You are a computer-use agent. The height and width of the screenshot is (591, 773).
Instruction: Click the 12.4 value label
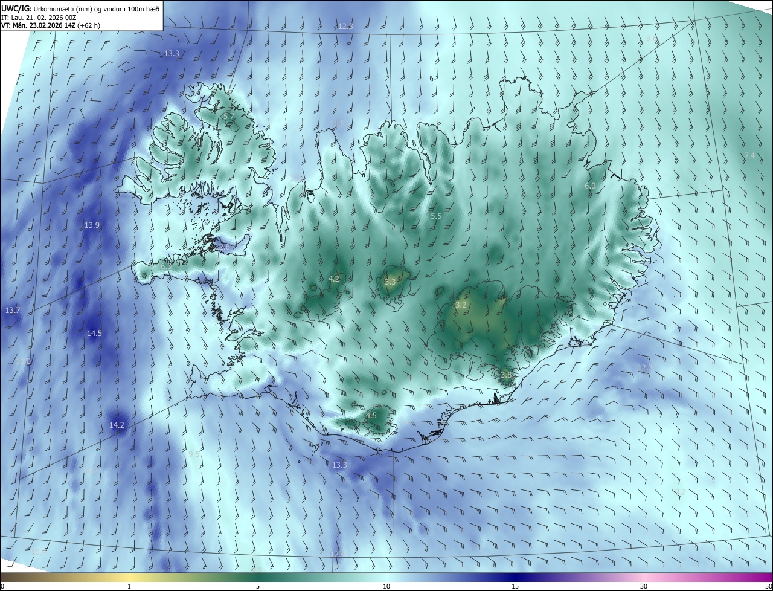[x=337, y=554]
